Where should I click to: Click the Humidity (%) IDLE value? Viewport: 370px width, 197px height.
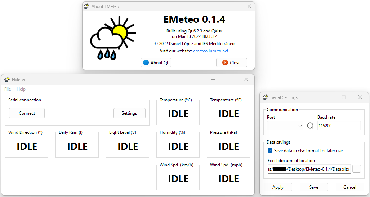click(178, 146)
